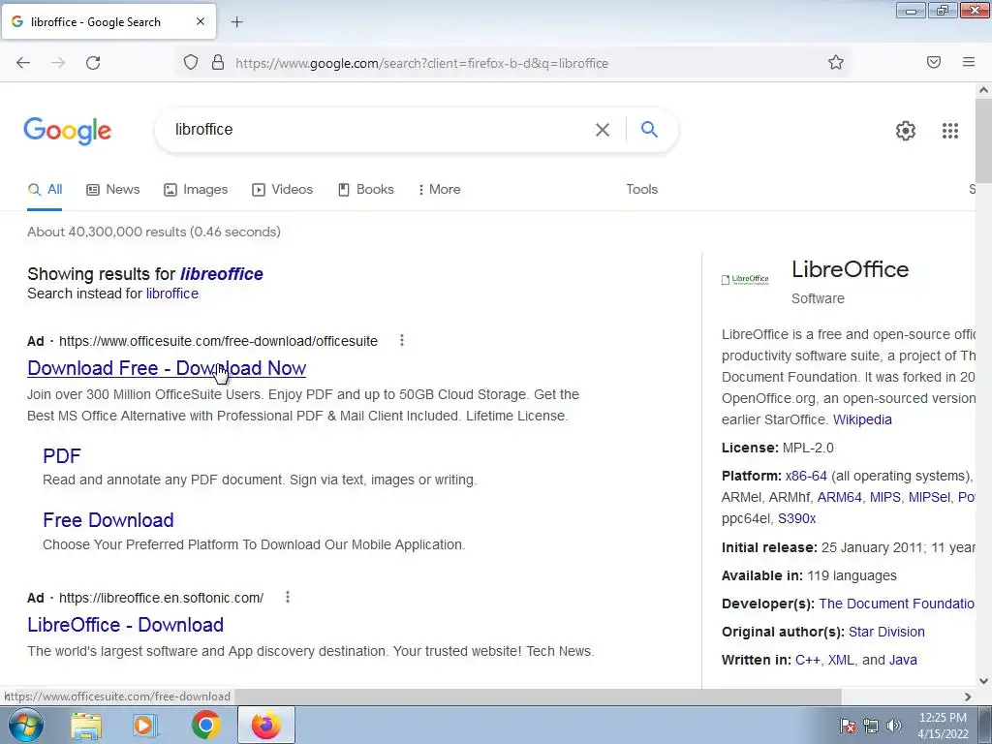Switch to Images results tab
992x744 pixels.
point(196,189)
